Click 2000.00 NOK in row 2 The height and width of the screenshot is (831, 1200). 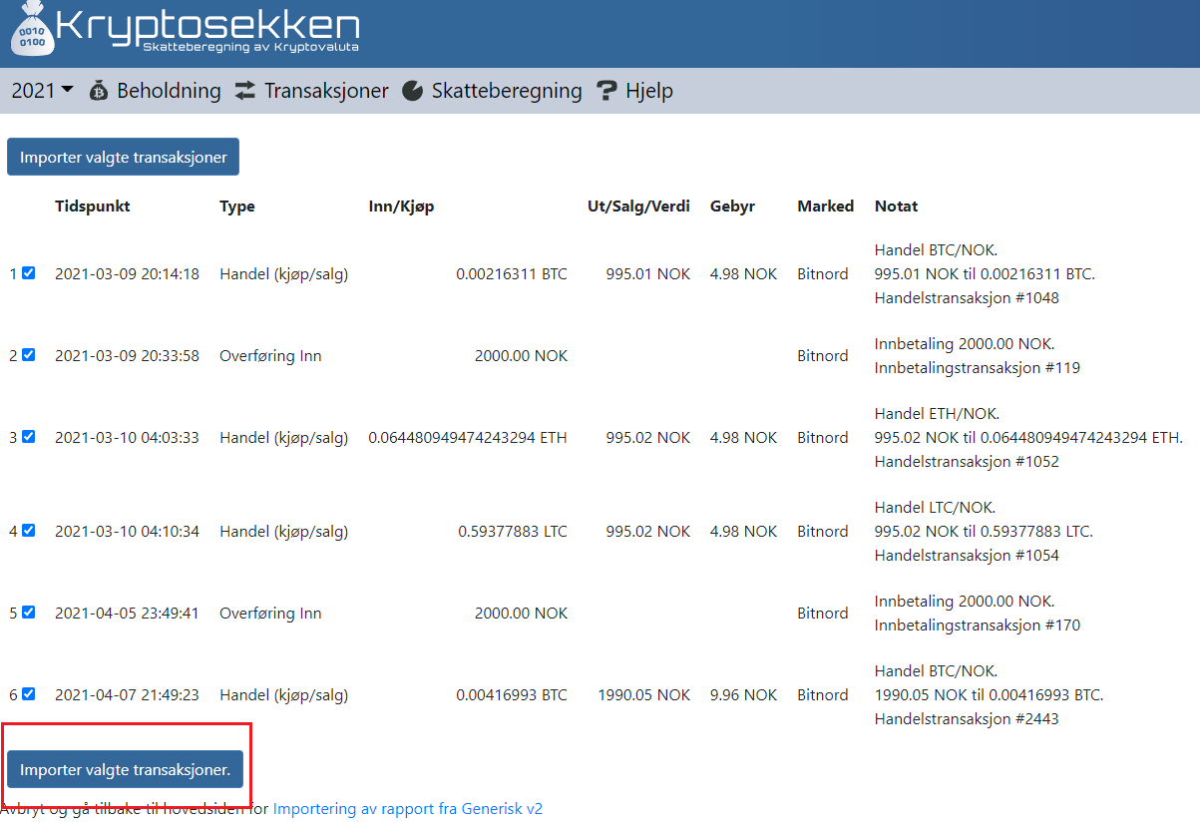521,356
